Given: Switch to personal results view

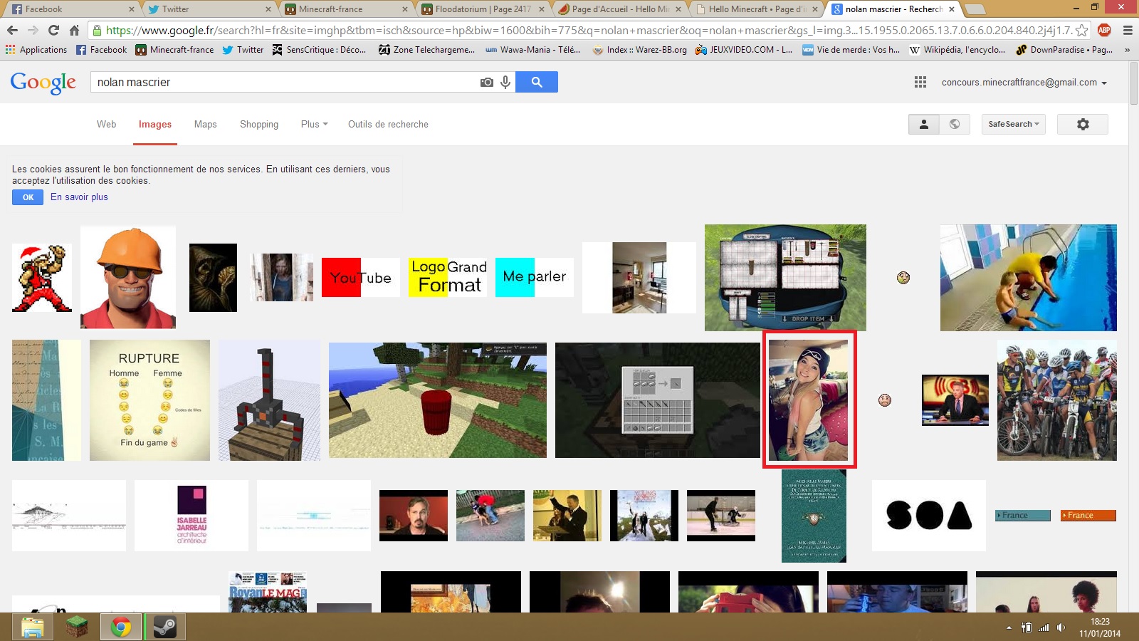Looking at the screenshot, I should 924,124.
